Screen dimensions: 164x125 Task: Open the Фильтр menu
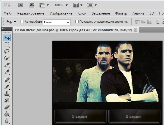tap(121, 13)
